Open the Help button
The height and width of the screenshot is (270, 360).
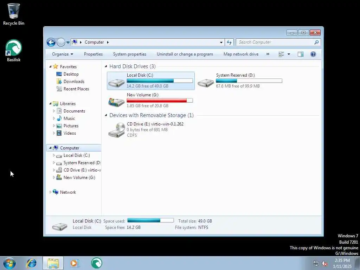pos(313,54)
